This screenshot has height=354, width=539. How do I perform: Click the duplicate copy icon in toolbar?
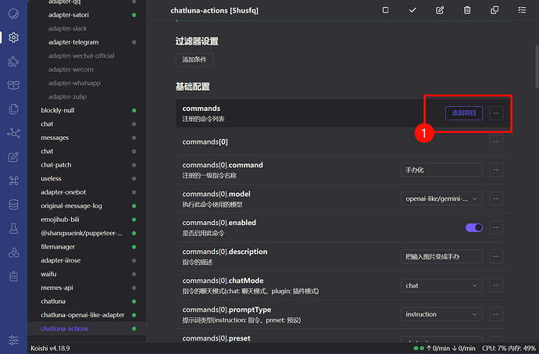point(494,10)
